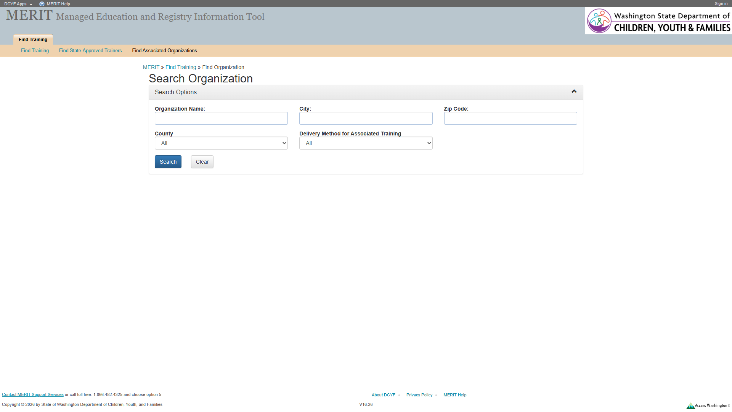The image size is (732, 412).
Task: Click the DCYF Children, Youth & Families logo
Action: pos(658,21)
